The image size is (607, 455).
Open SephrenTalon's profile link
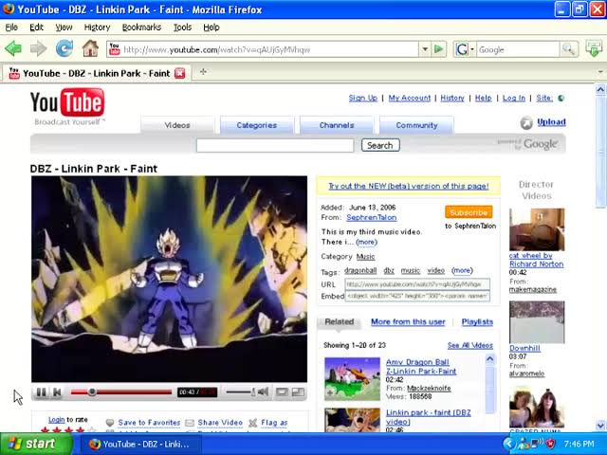click(372, 217)
